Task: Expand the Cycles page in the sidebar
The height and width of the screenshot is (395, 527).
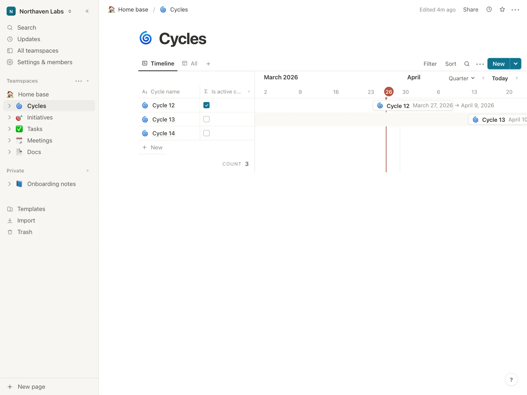Action: 10,106
